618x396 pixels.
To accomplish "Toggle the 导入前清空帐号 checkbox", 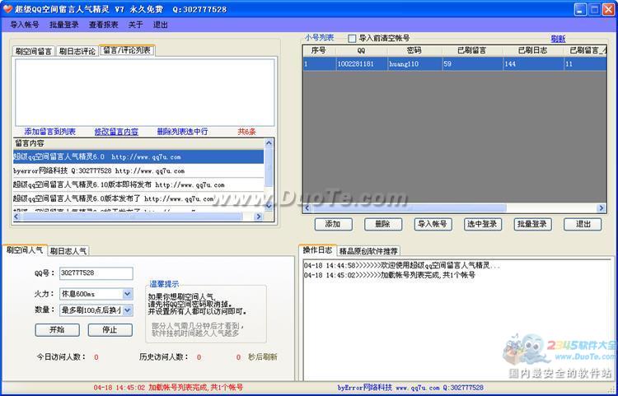I will (x=352, y=39).
